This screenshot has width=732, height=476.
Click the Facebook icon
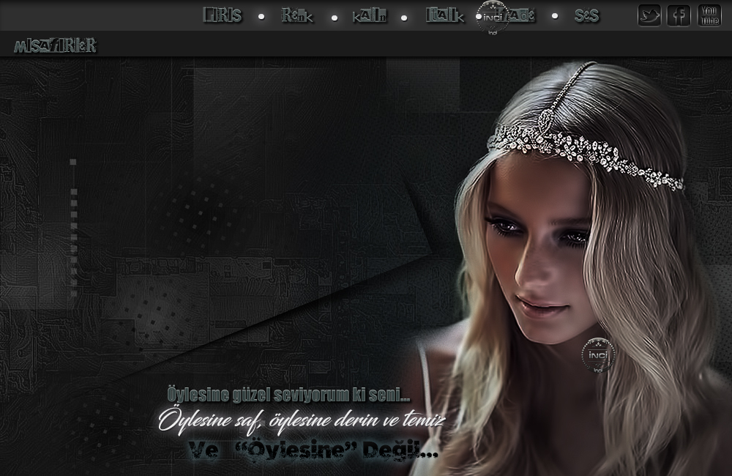point(679,15)
